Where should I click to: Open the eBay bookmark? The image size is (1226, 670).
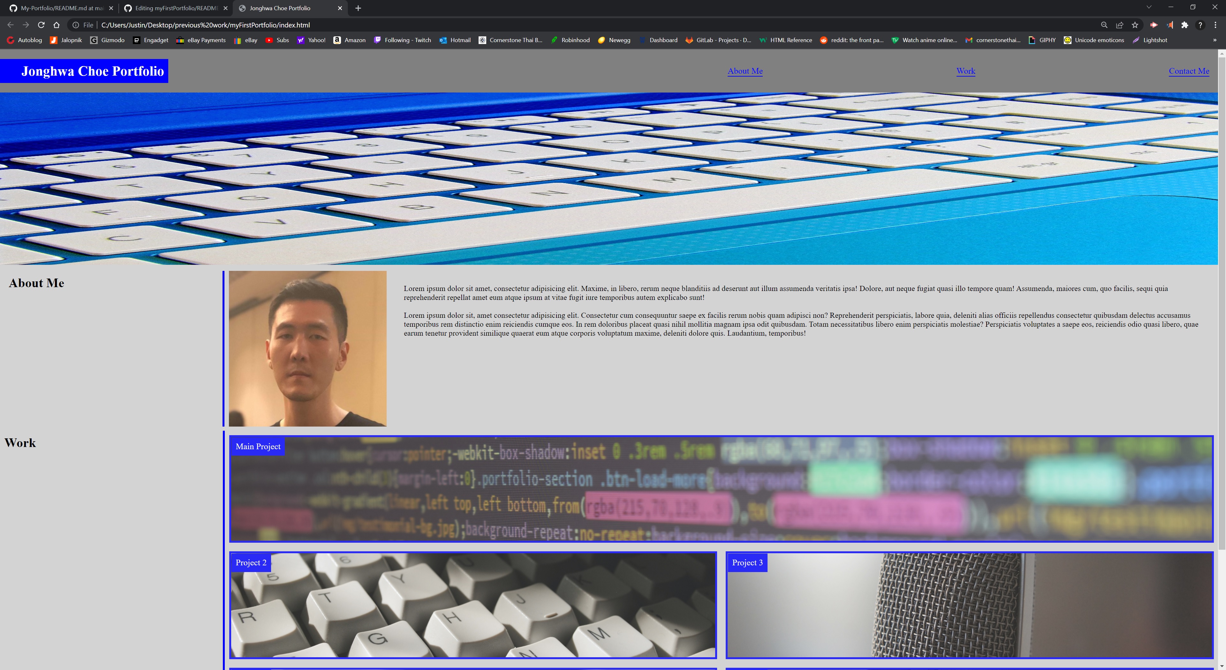pos(246,40)
